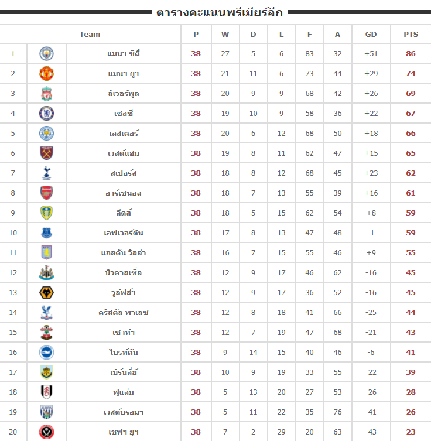The height and width of the screenshot is (441, 431).
Task: Click the Sheffield United badge
Action: (x=46, y=432)
